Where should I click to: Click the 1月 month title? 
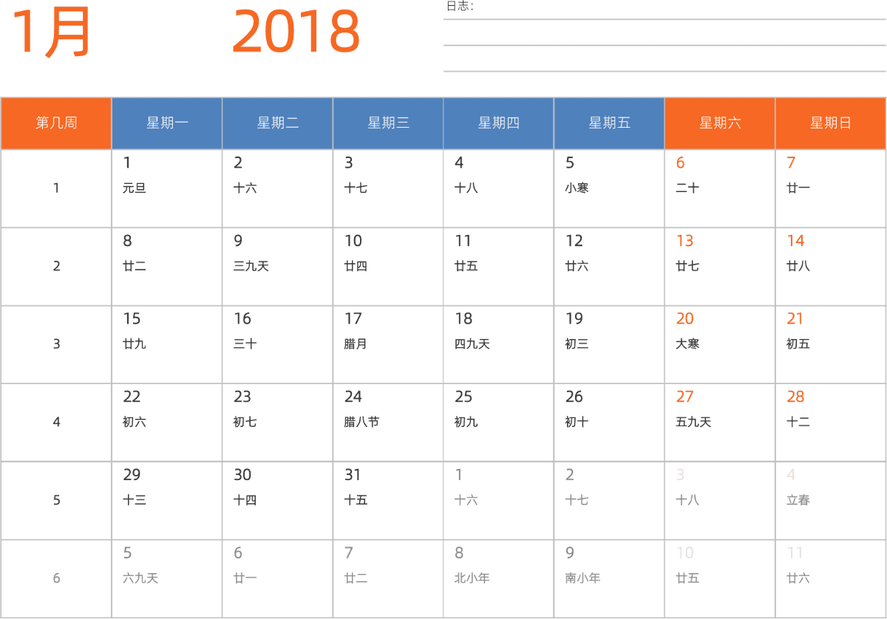pos(52,33)
